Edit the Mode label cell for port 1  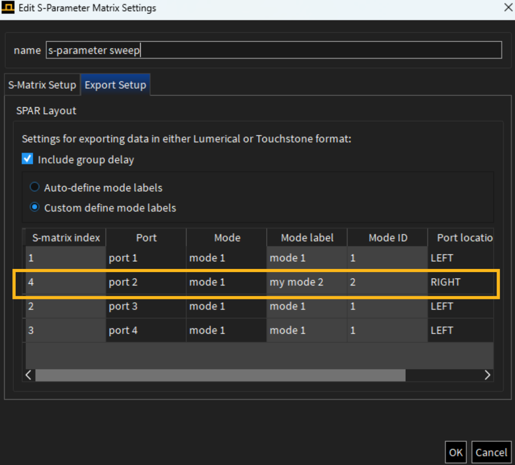pyautogui.click(x=307, y=258)
